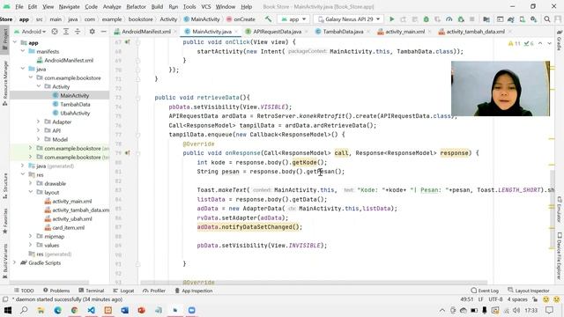
Task: Hide the Project panel with minus icon
Action: point(104,32)
